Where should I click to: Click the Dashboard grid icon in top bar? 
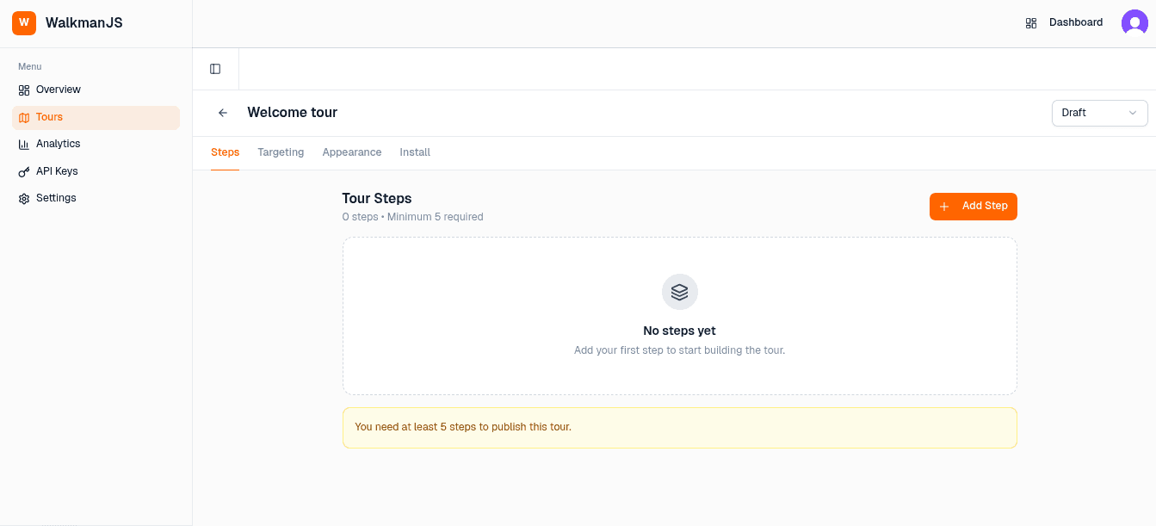(1031, 22)
